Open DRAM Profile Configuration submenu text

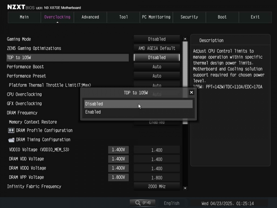pos(44,130)
